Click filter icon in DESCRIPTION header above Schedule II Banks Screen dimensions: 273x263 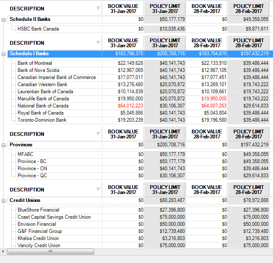click(x=99, y=8)
